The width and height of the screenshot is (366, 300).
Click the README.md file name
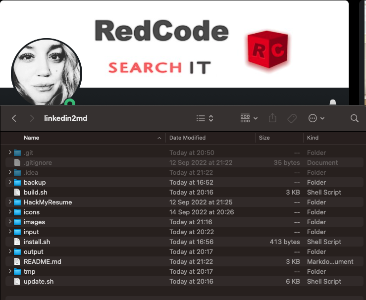coord(43,262)
